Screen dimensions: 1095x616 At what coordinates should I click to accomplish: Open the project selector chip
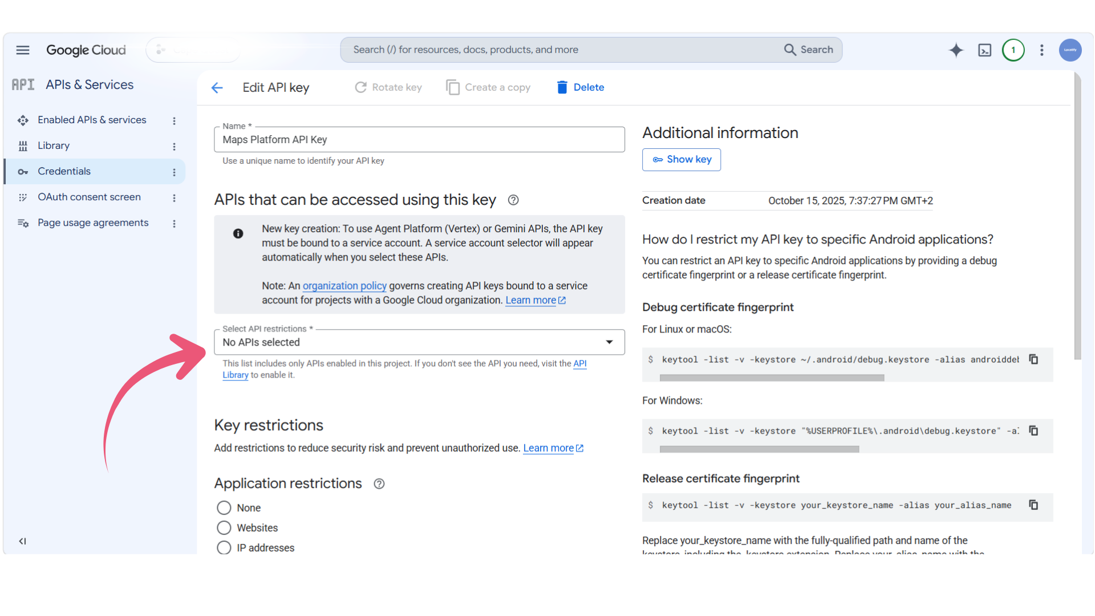point(193,50)
